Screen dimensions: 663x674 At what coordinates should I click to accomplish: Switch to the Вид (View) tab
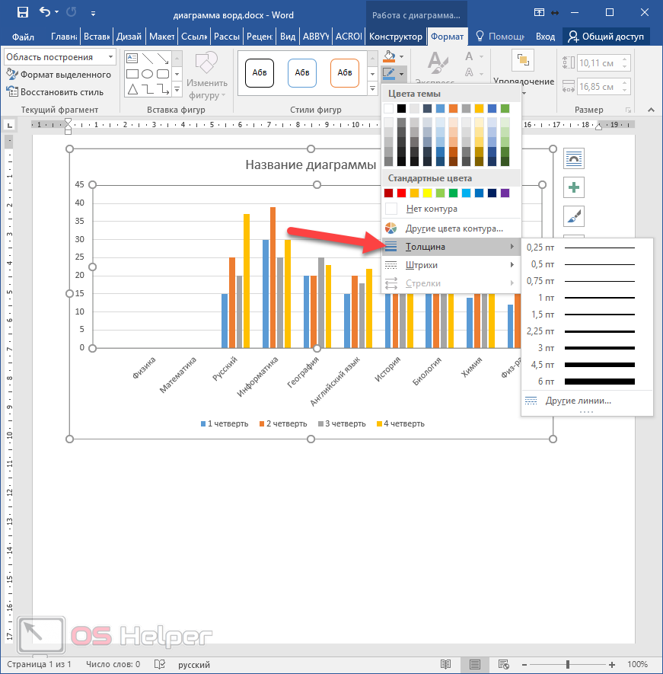tap(288, 37)
